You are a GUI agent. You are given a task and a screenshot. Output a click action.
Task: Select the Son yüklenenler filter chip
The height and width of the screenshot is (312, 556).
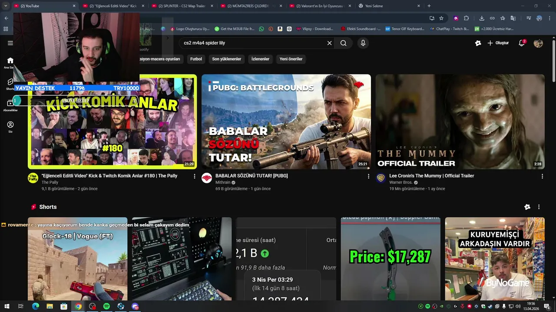coord(226,59)
